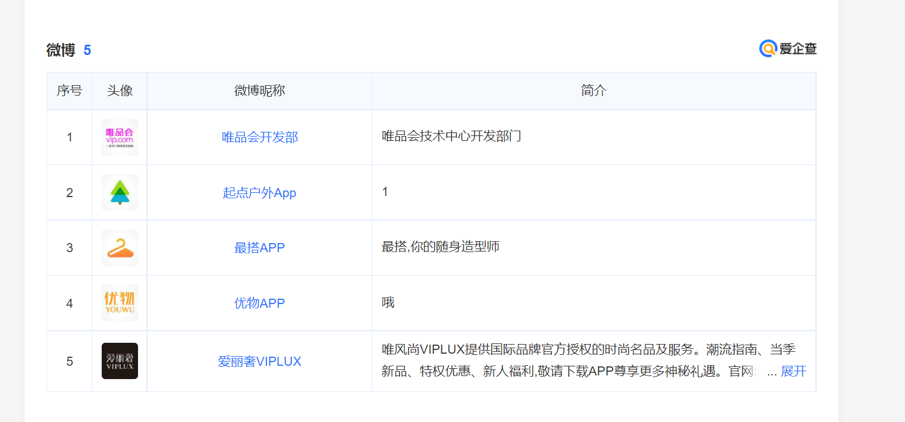Viewport: 905px width, 422px height.
Task: Click the serial number of 最搭APP row
Action: (70, 248)
